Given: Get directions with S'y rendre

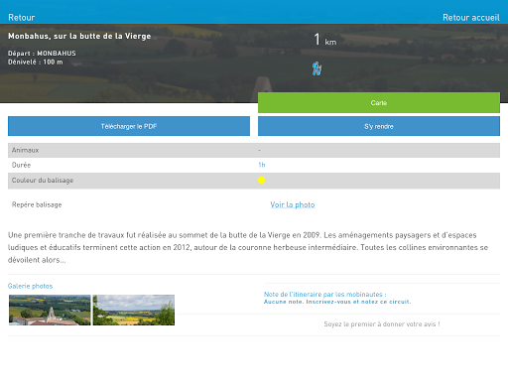Looking at the screenshot, I should click(379, 126).
